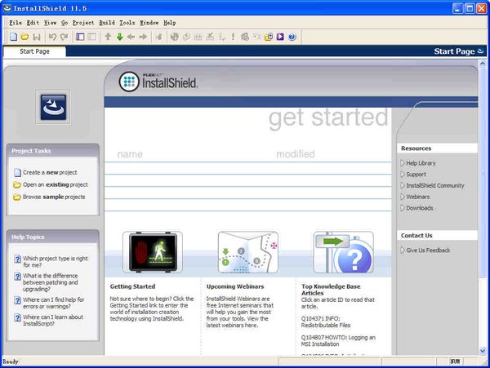
Task: Click the gray up arrow icon
Action: [x=108, y=37]
